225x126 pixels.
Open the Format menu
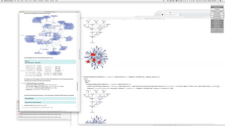(x=26, y=1)
